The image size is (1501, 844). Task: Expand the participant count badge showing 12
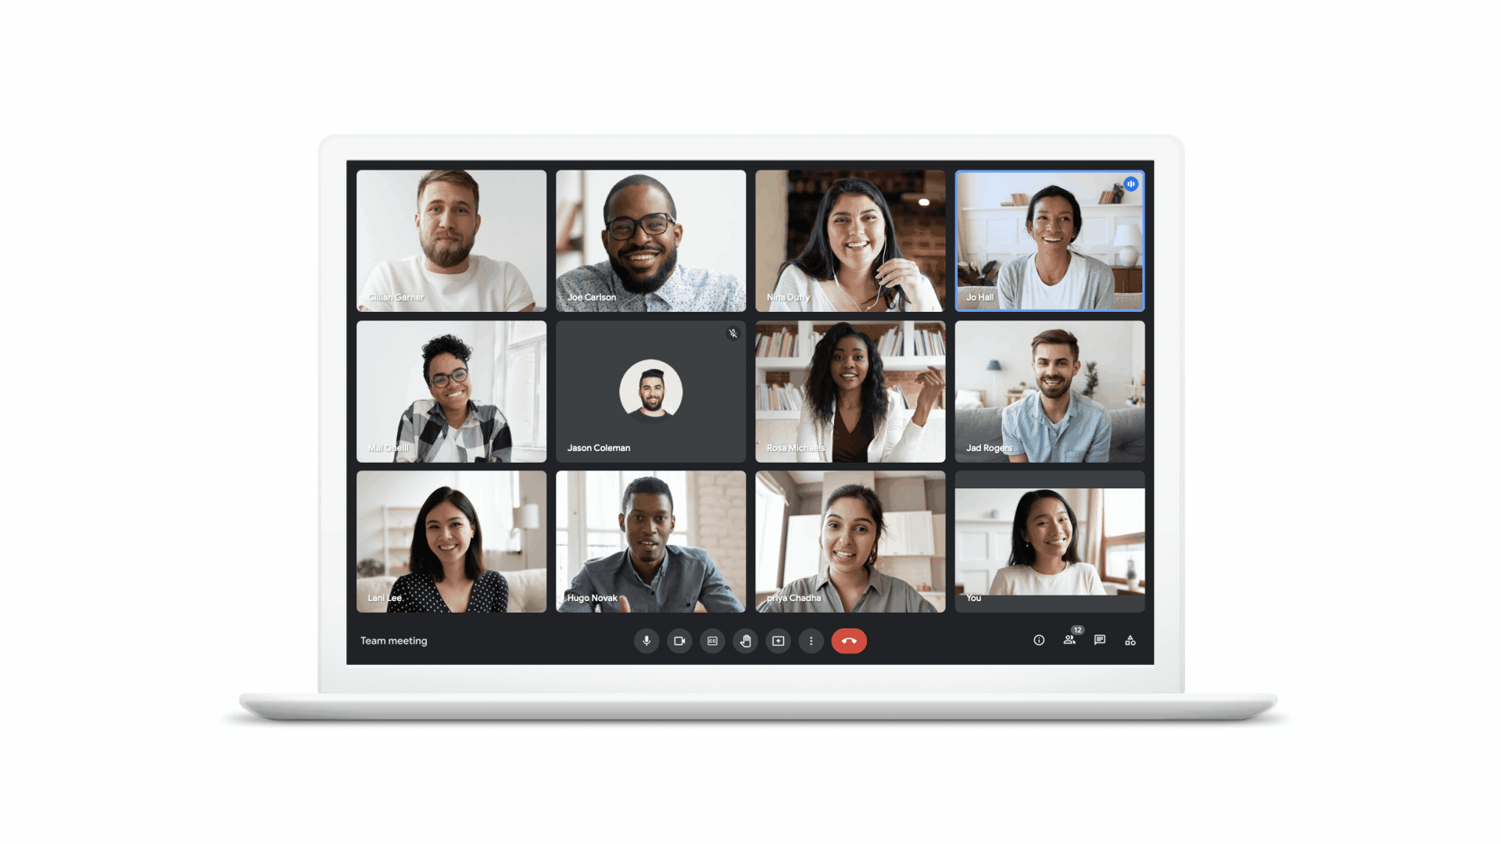[x=1069, y=640]
